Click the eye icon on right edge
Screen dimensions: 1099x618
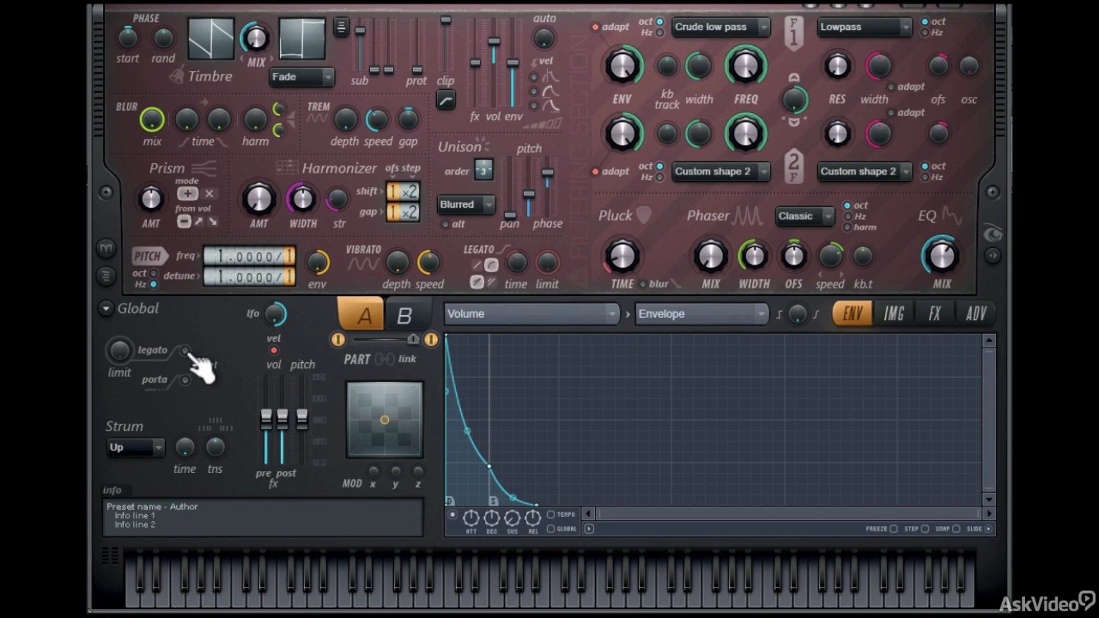[x=993, y=233]
